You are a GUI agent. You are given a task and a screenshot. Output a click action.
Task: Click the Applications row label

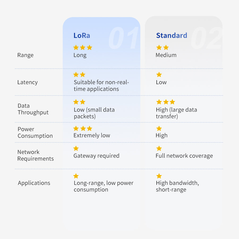[x=34, y=183]
